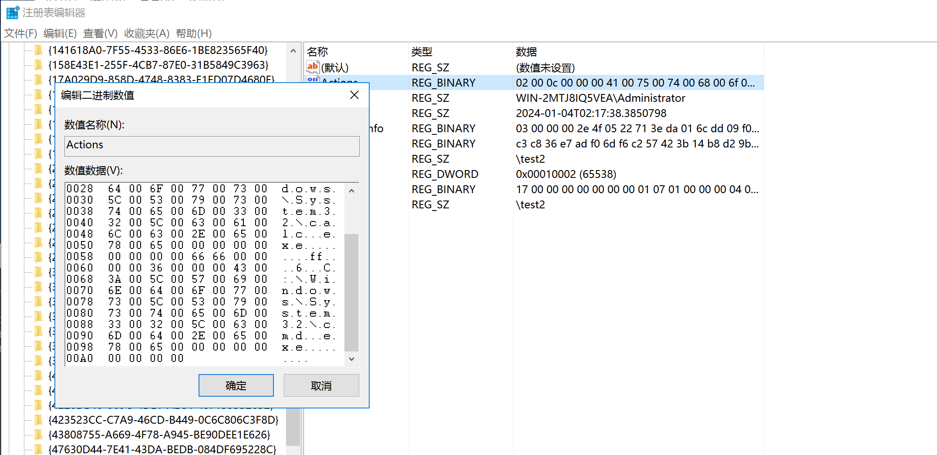
Task: Open the 查看(V) menu
Action: click(100, 33)
